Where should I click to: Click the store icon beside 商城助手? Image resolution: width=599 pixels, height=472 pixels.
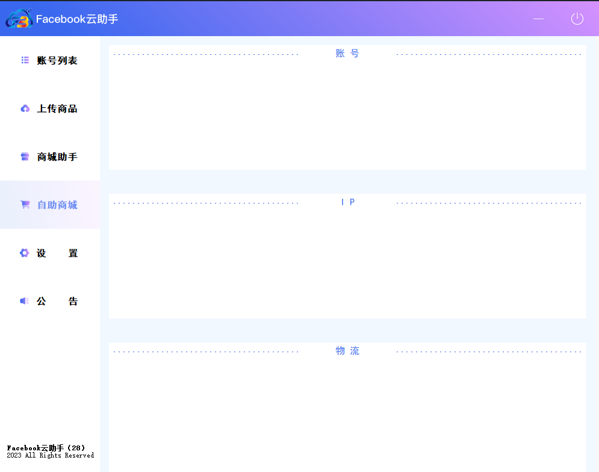[25, 157]
